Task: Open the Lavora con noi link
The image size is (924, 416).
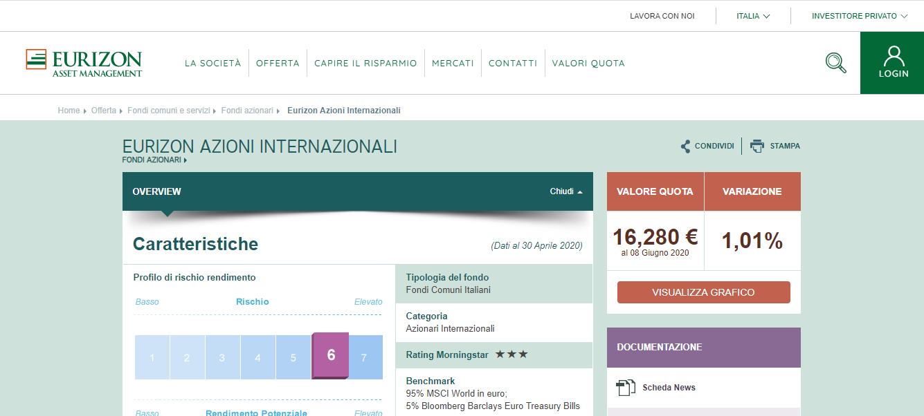Action: pyautogui.click(x=662, y=16)
